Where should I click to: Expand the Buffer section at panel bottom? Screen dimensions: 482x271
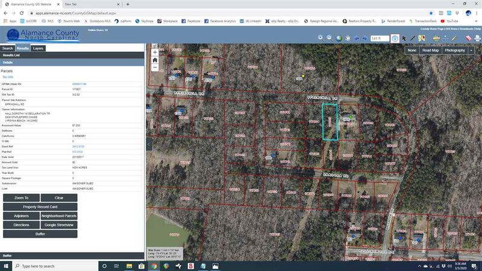coord(72,255)
